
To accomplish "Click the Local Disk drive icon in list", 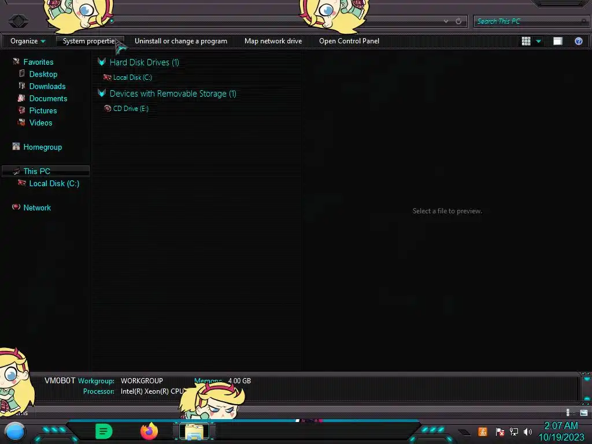I will 107,77.
